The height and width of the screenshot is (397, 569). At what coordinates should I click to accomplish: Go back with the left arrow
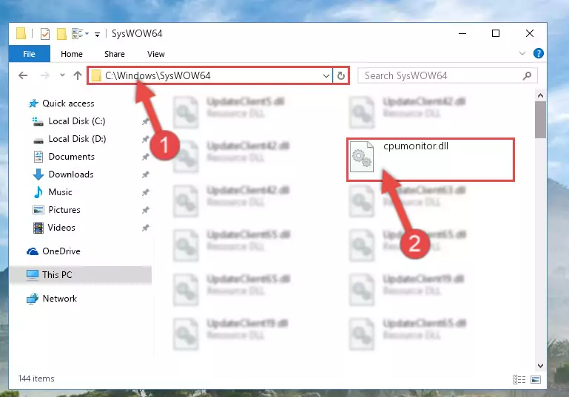click(23, 75)
